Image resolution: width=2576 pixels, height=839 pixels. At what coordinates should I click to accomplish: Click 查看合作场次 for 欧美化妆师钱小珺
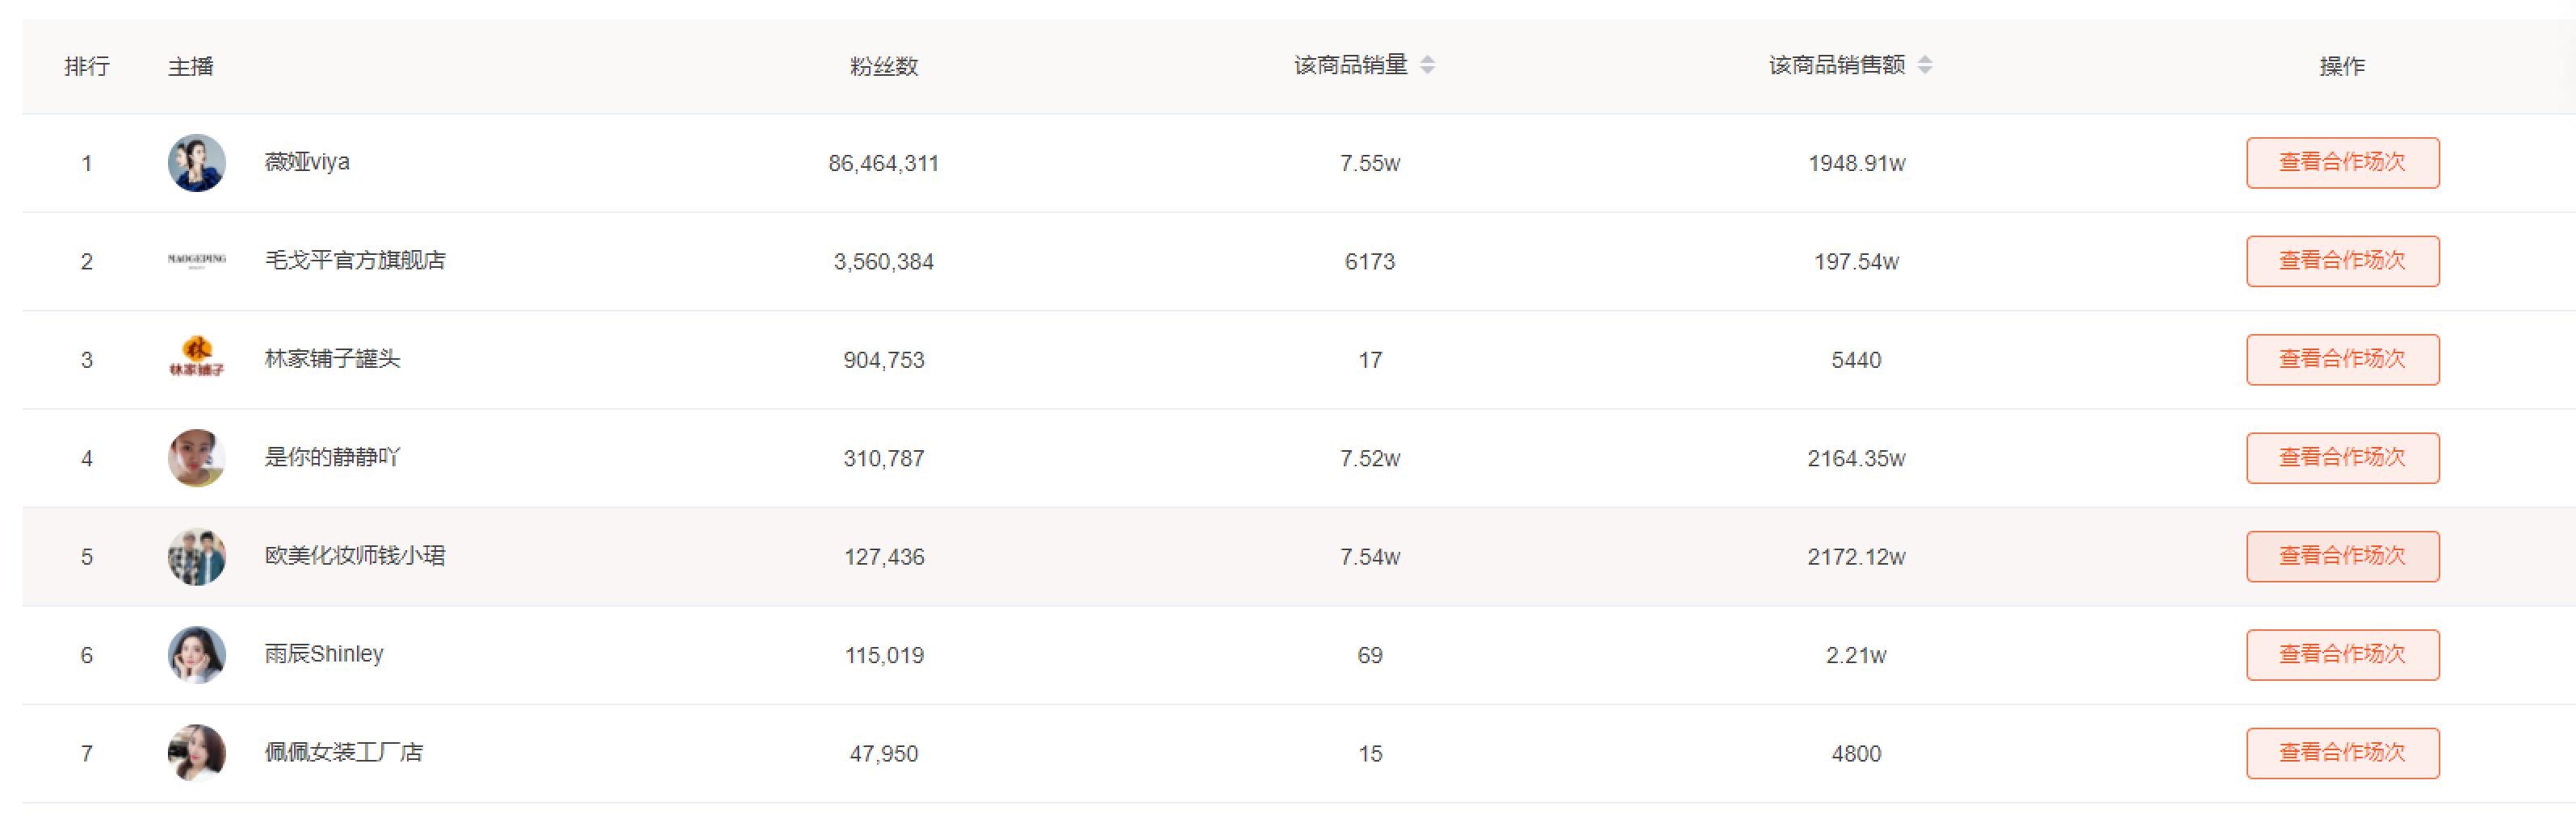coord(2341,557)
